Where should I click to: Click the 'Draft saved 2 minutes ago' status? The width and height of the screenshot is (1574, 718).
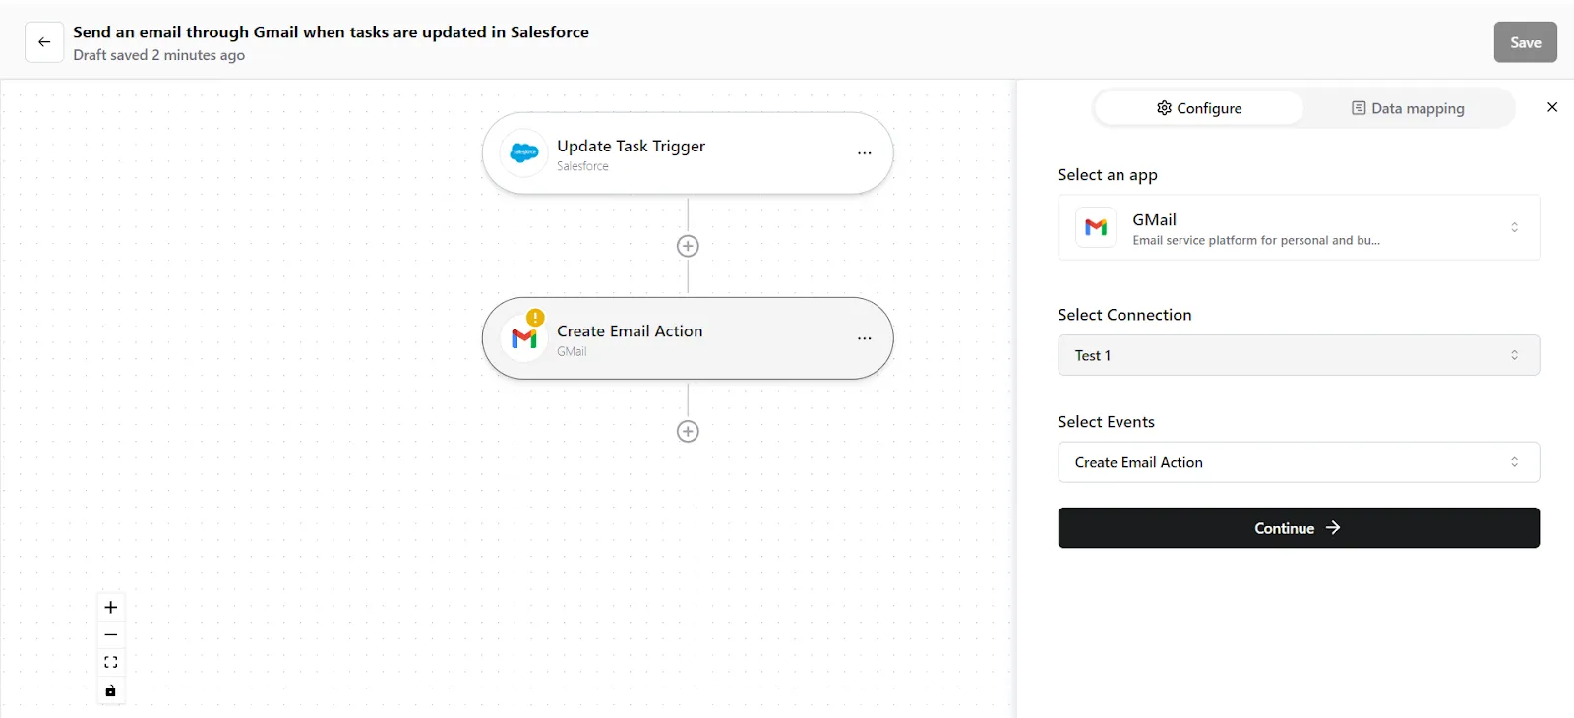(x=158, y=55)
